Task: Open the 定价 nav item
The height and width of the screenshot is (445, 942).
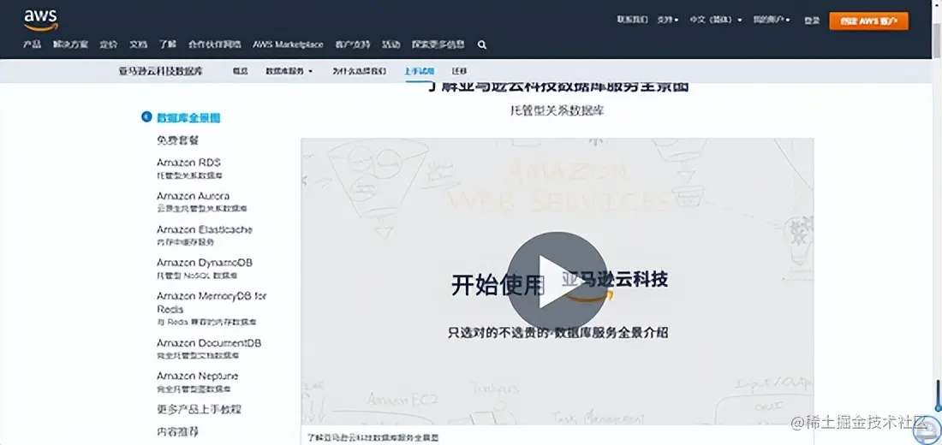Action: click(x=108, y=44)
